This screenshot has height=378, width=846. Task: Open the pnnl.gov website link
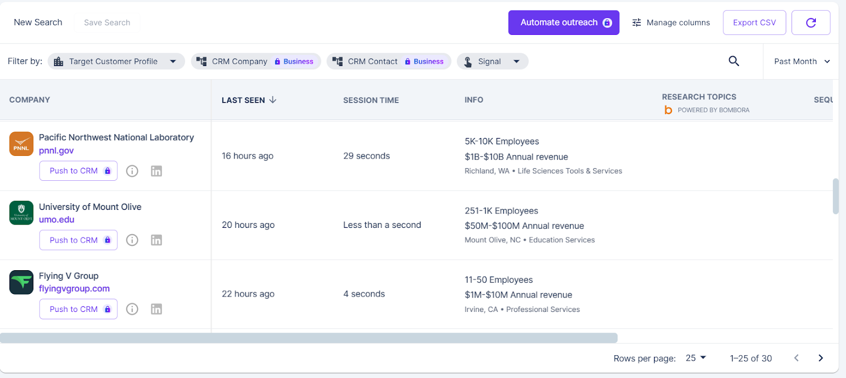tap(56, 151)
